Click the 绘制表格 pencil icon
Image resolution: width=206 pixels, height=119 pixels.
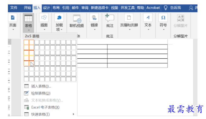tap(27, 93)
